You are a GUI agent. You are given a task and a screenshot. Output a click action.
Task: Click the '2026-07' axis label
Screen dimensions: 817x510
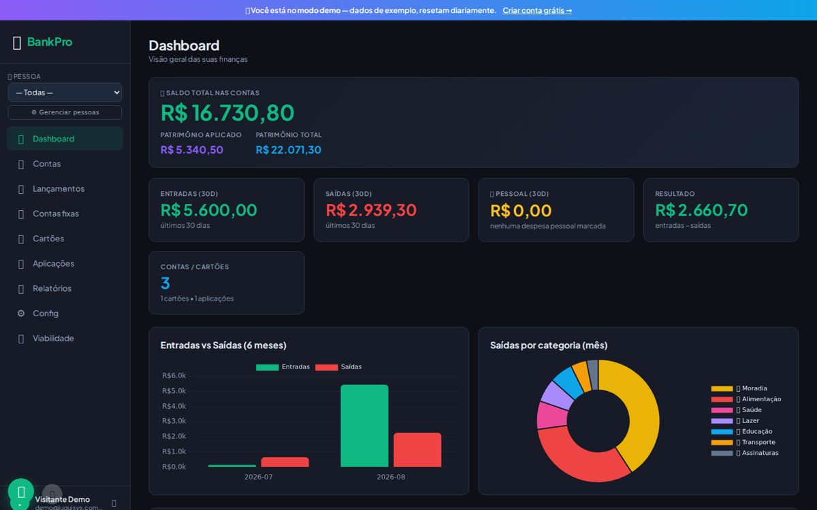coord(259,477)
